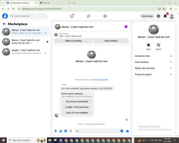Send 'In talks. I'll let you know.' response
The height and width of the screenshot is (143, 179).
tap(77, 107)
